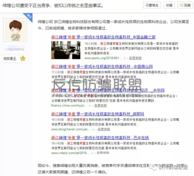Open 百度快照 link under dongchanet.com result
Image resolution: width=194 pixels, height=176 pixels.
[x=104, y=129]
